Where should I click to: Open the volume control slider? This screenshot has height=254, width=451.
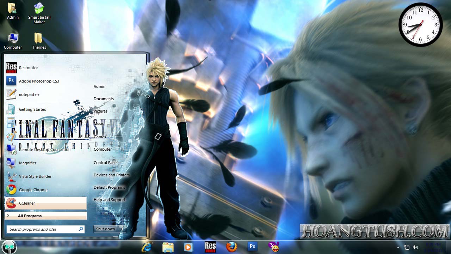click(415, 247)
